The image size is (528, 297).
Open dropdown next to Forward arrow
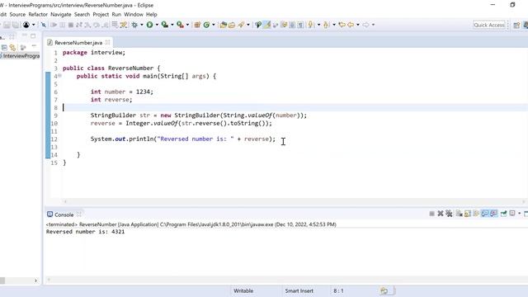pyautogui.click(x=373, y=25)
